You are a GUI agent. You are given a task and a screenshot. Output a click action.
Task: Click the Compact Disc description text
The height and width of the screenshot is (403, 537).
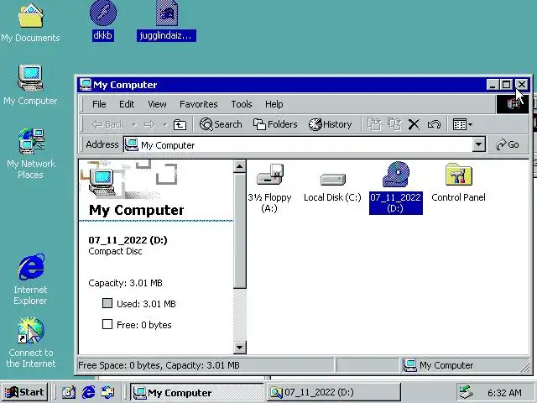115,251
